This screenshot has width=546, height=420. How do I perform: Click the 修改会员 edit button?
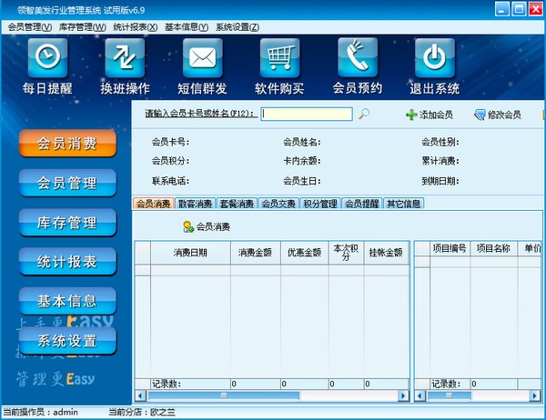[497, 115]
